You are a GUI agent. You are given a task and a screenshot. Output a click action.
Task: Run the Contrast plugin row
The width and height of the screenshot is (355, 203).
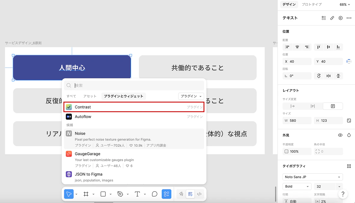click(x=134, y=107)
